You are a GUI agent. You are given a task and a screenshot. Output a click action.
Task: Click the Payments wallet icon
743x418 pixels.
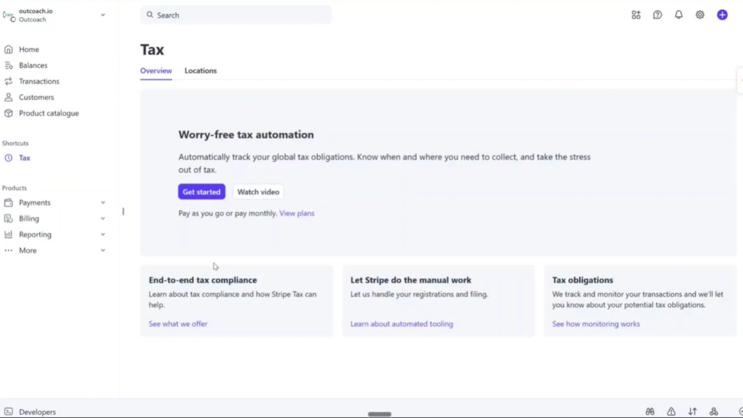9,203
